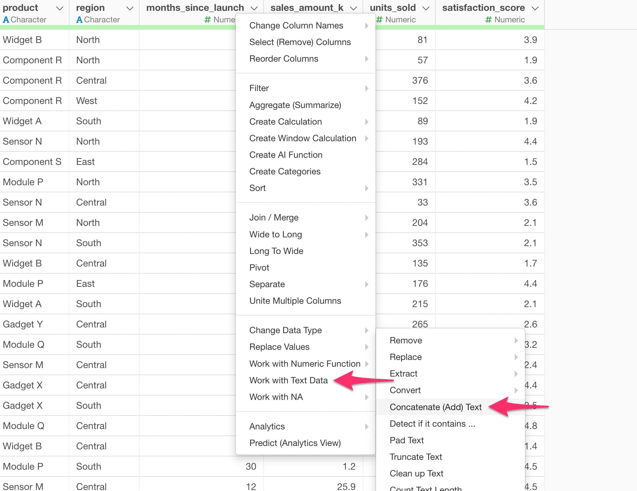Viewport: 637px width, 491px height.
Task: Click Create AI Function menu entry
Action: (x=286, y=155)
